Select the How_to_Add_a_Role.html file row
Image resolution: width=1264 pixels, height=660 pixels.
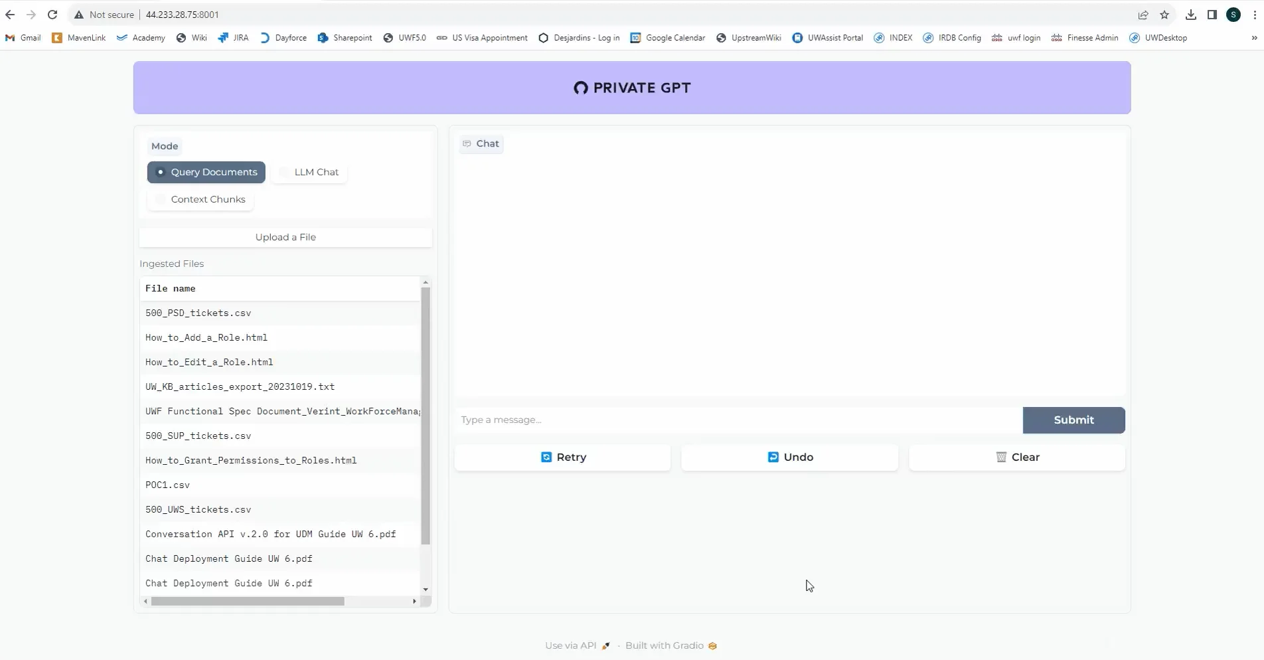[x=280, y=337]
